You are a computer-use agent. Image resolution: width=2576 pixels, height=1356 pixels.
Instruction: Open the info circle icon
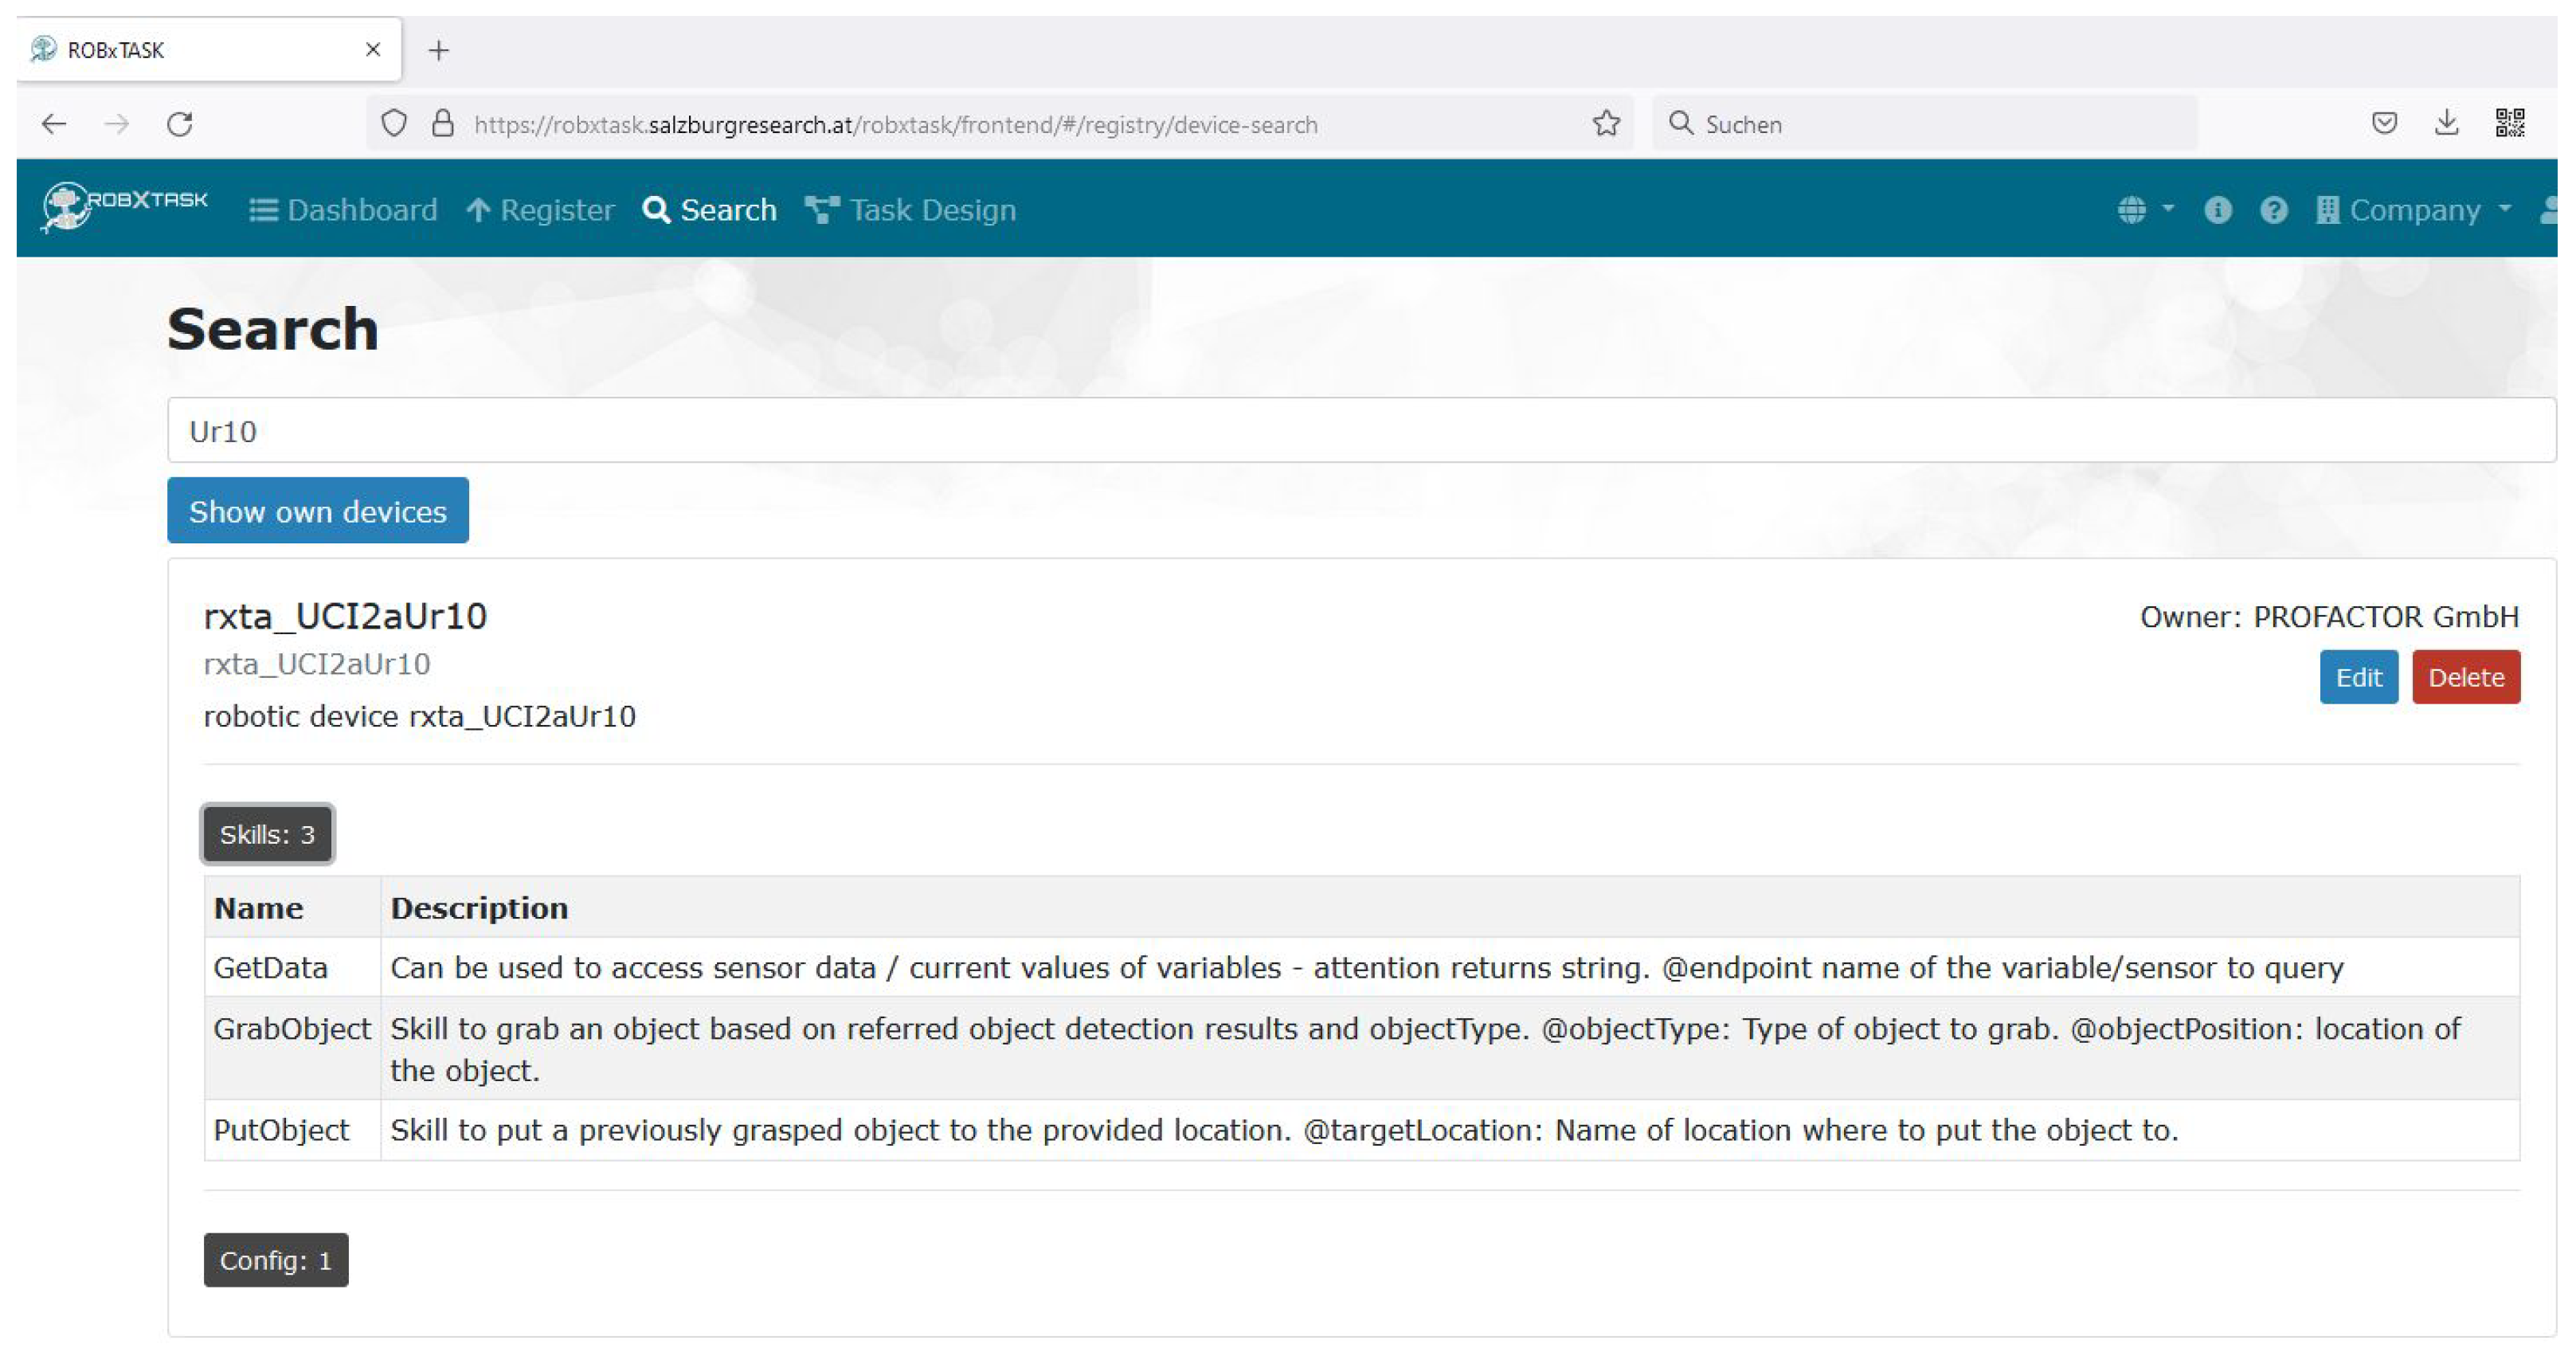[x=2217, y=210]
